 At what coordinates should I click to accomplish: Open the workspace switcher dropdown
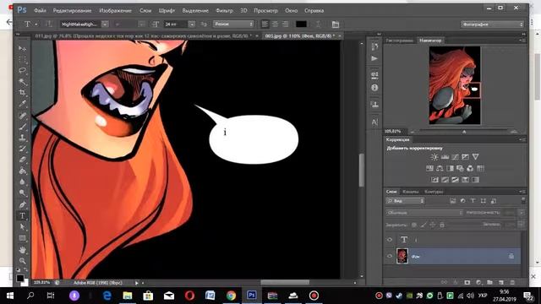pyautogui.click(x=492, y=24)
